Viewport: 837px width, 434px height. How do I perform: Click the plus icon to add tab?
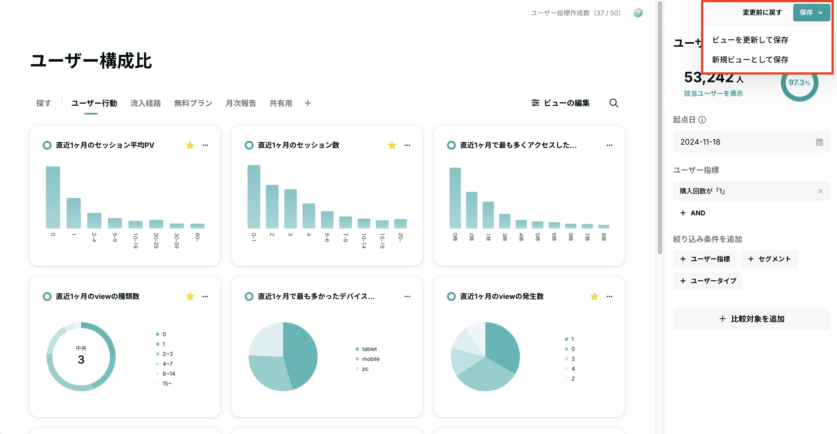coord(308,103)
